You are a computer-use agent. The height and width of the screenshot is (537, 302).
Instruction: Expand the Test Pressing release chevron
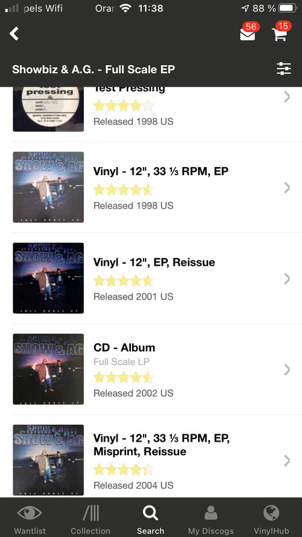tap(287, 97)
